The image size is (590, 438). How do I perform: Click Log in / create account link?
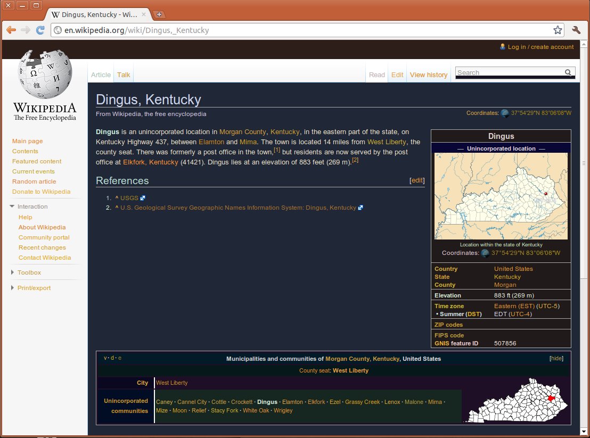(540, 47)
